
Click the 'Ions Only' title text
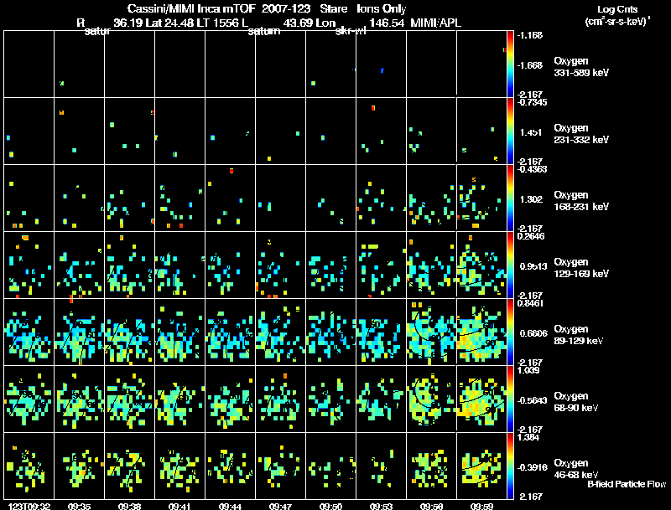[381, 8]
